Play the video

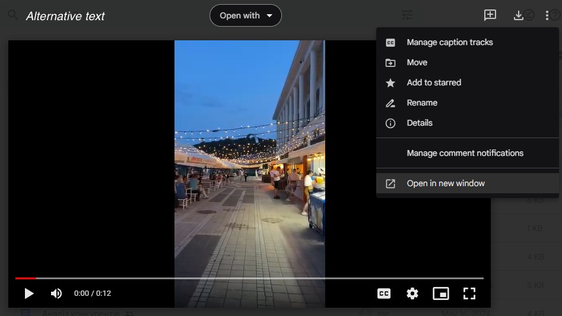(28, 293)
